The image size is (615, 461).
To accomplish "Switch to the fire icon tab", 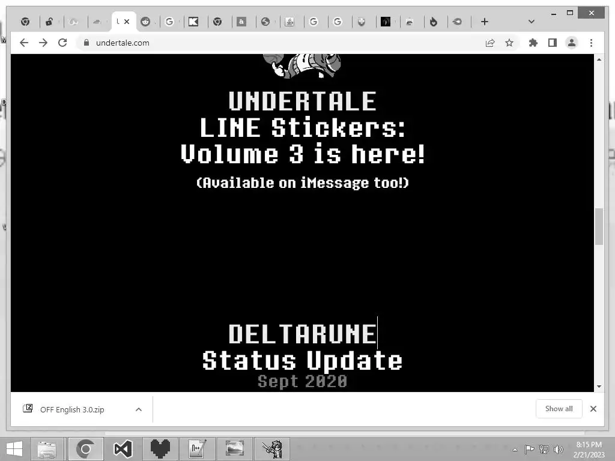I will coord(434,22).
